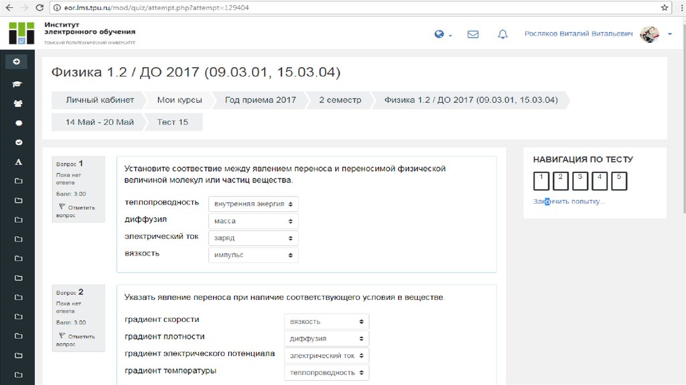The height and width of the screenshot is (385, 686).
Task: Open the user menu dropdown arrow
Action: click(x=669, y=34)
